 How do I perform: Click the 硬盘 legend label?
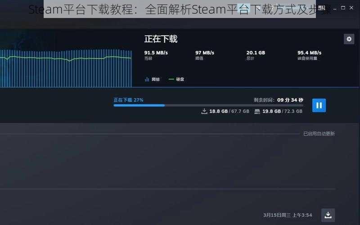(180, 79)
